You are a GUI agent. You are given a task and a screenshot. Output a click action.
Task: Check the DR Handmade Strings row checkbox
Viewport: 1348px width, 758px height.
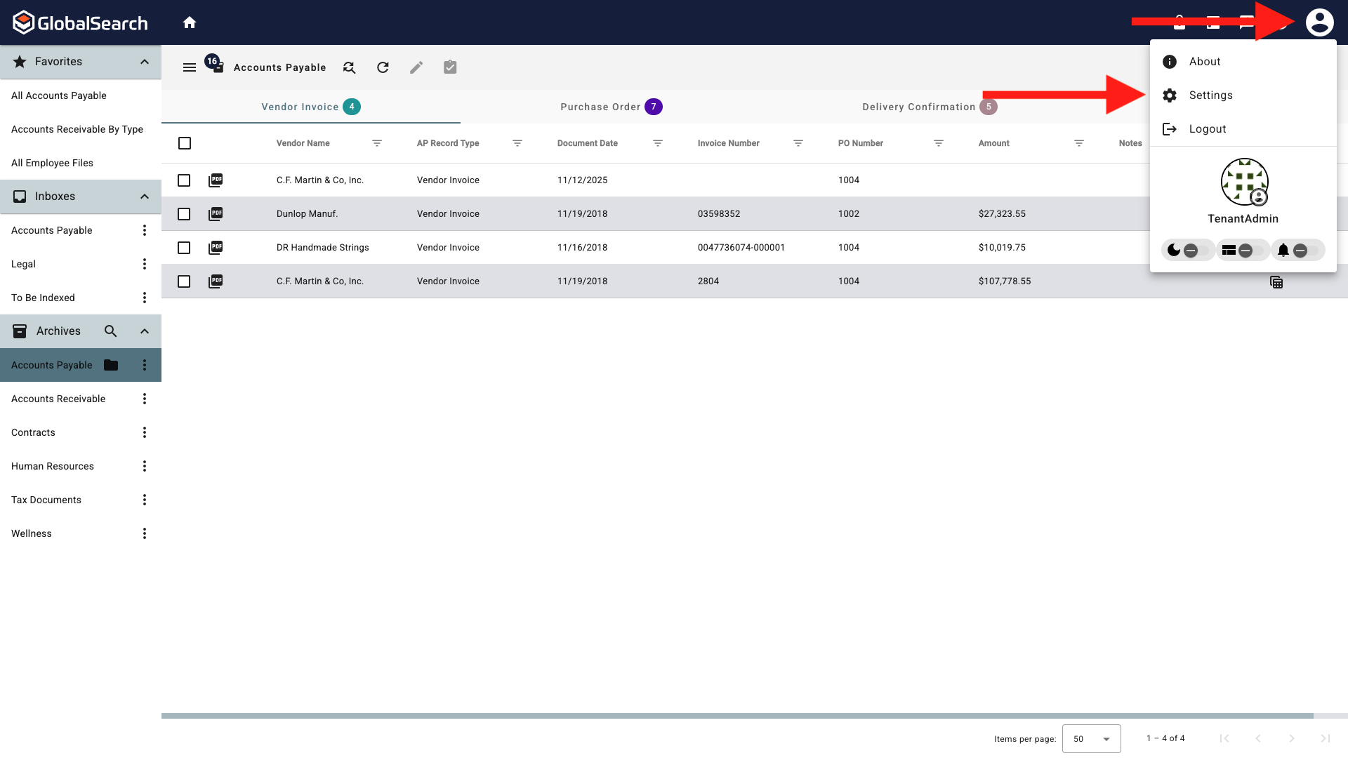click(x=184, y=248)
